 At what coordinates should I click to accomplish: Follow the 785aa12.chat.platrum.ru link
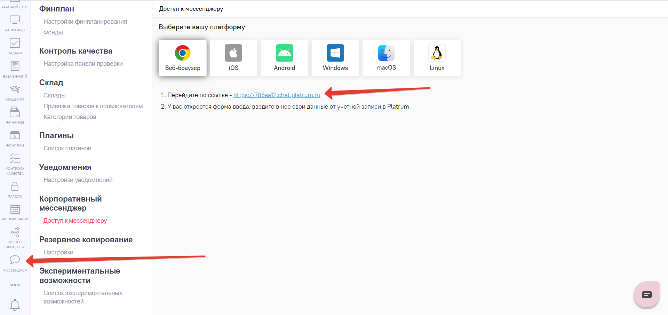tap(277, 95)
